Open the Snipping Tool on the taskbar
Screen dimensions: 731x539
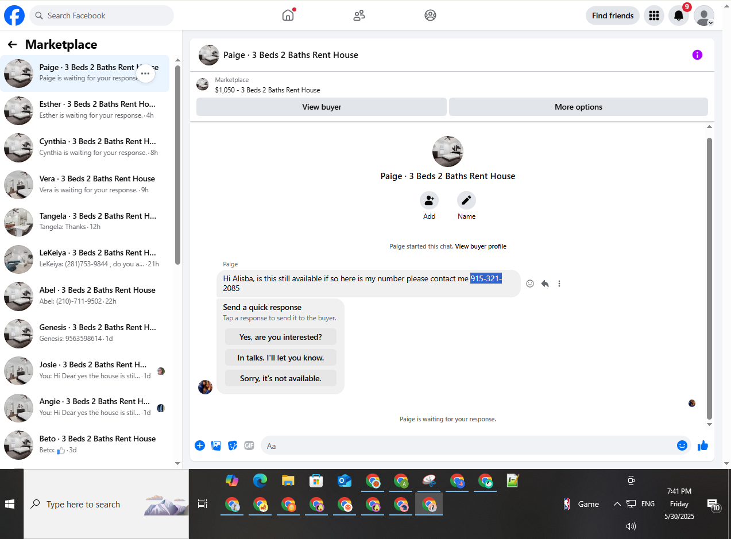[x=429, y=480]
